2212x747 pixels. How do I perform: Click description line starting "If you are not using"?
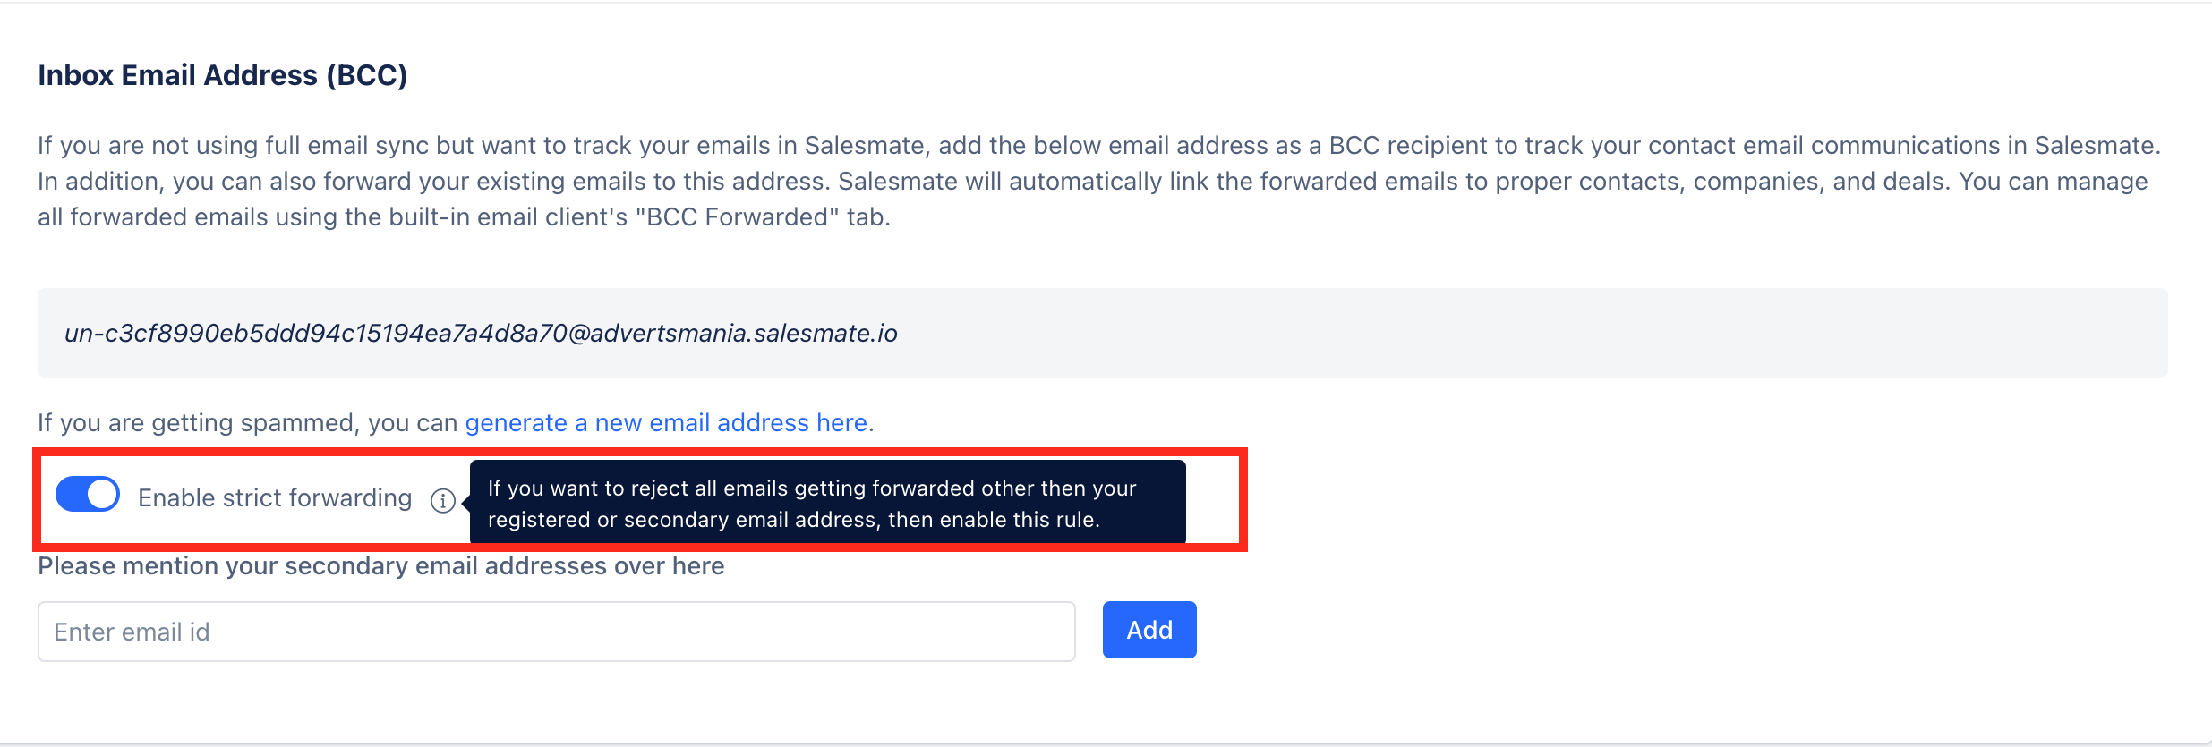1099,146
